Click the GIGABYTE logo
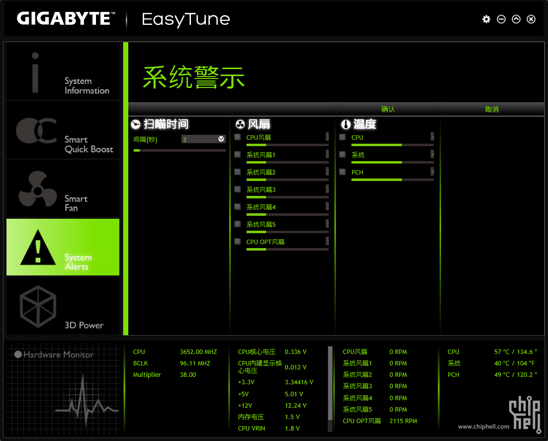The width and height of the screenshot is (548, 441). pyautogui.click(x=66, y=18)
